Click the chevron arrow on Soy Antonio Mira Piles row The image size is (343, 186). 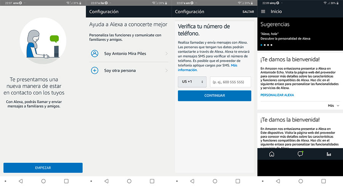(x=167, y=54)
